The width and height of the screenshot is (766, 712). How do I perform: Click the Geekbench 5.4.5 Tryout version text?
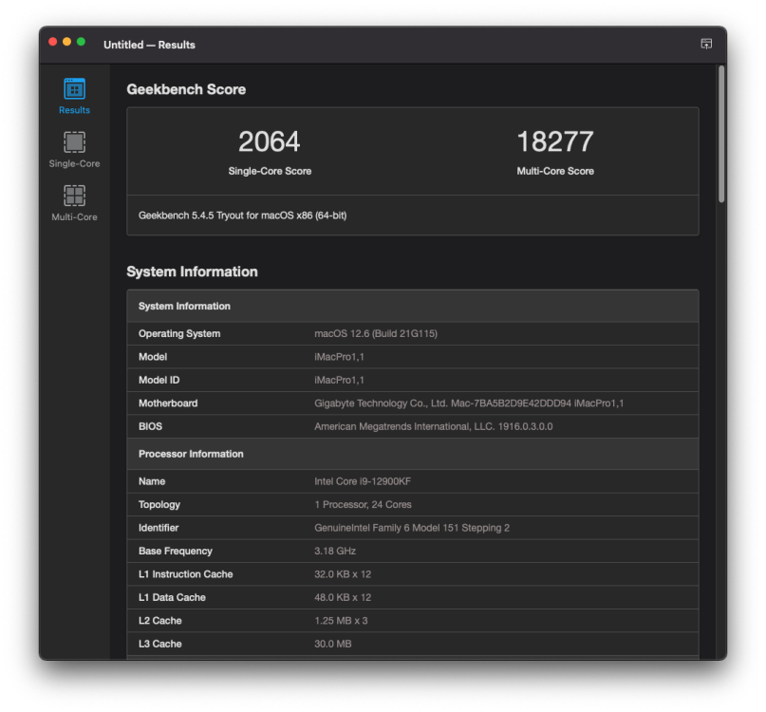coord(242,215)
